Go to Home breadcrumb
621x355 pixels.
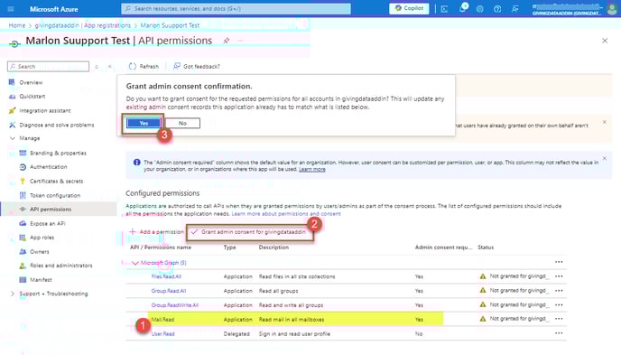pyautogui.click(x=17, y=25)
